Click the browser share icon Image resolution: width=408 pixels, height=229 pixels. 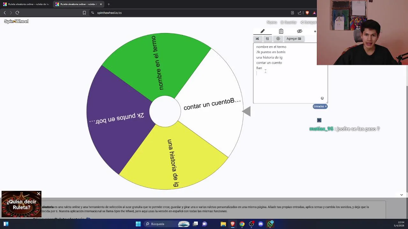(300, 13)
